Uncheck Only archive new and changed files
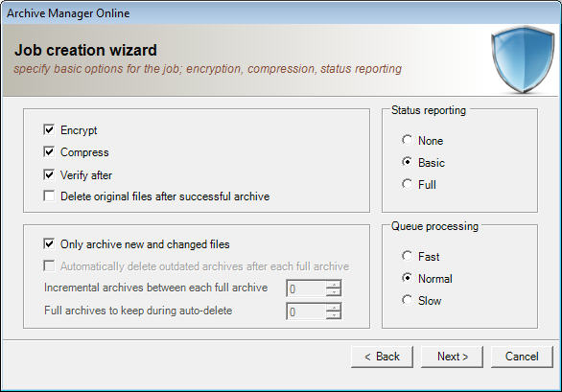The width and height of the screenshot is (562, 392). (x=49, y=244)
